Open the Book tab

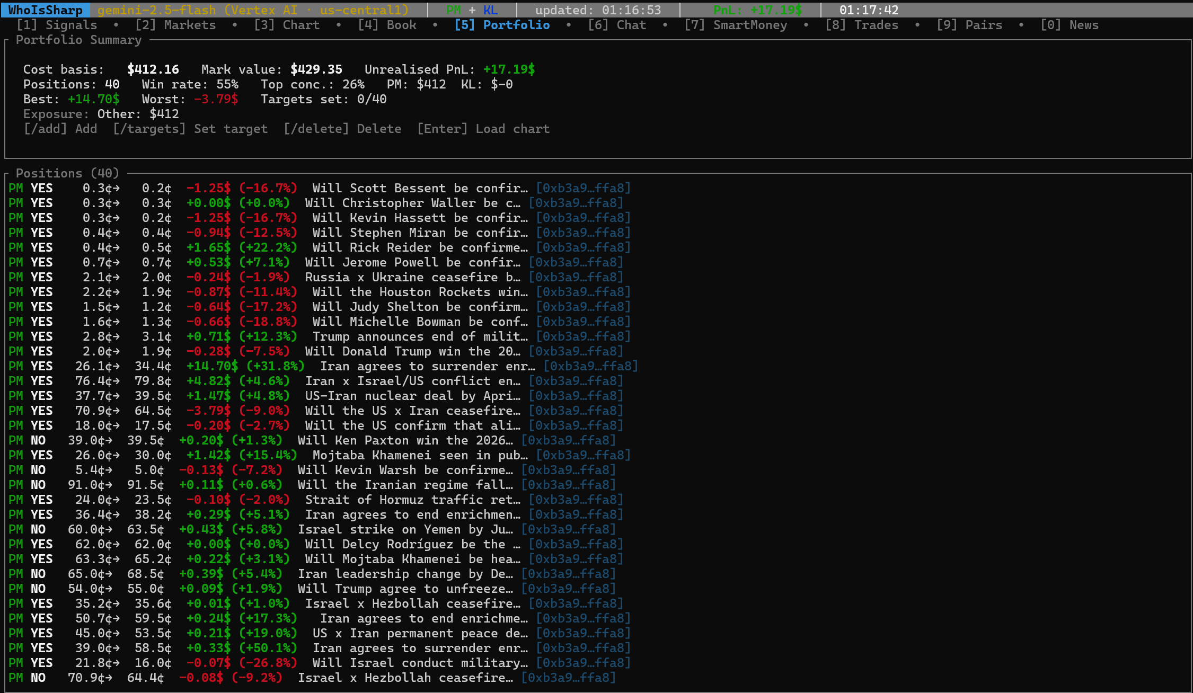(387, 25)
